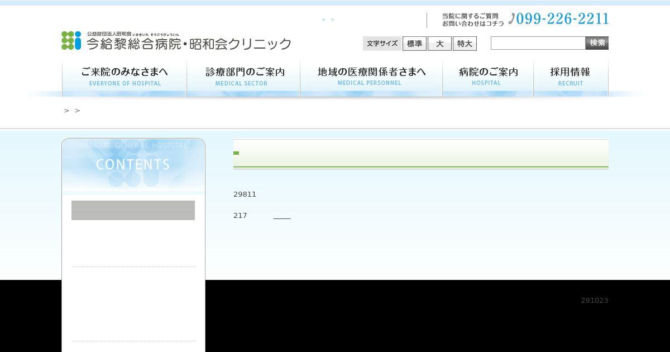Click the grey sidebar contents item
Image resolution: width=670 pixels, height=352 pixels.
click(x=133, y=210)
